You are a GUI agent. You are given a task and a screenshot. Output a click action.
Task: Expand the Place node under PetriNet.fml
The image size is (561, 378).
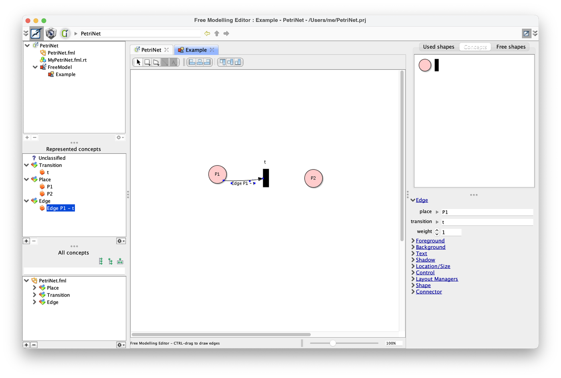(x=34, y=288)
